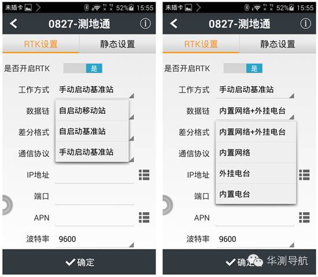
Task: Select 自启动移动站 from work mode list
Action: click(92, 110)
